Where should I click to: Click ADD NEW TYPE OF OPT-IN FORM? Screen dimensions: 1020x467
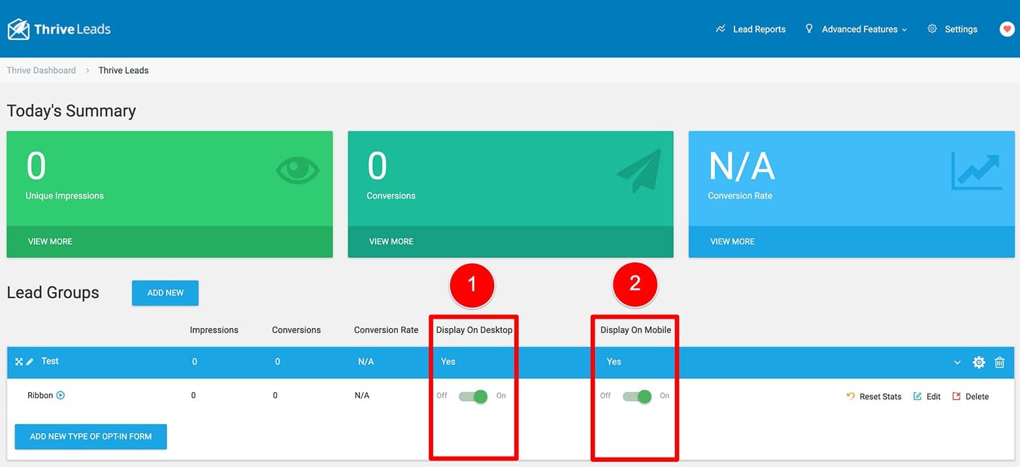[x=91, y=436]
